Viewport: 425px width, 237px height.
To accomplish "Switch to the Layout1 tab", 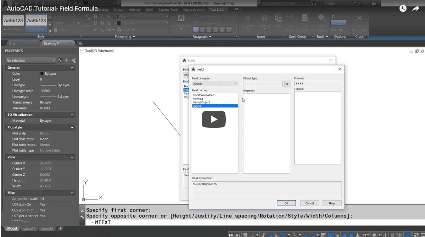I will pos(29,229).
